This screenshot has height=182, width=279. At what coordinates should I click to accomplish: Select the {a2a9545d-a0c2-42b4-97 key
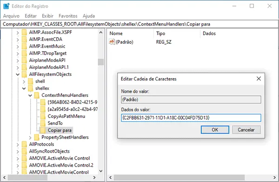(x=73, y=109)
